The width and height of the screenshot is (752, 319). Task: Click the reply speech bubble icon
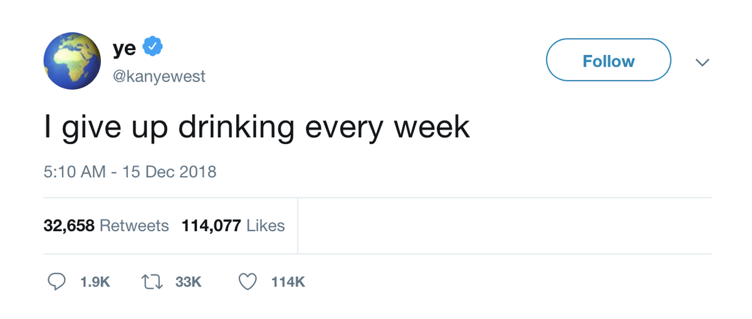(x=57, y=282)
